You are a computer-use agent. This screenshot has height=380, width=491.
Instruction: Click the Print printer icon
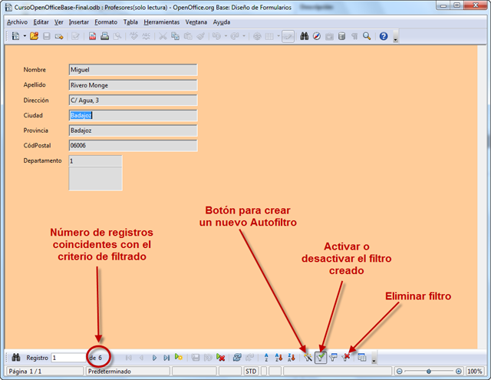click(x=104, y=36)
